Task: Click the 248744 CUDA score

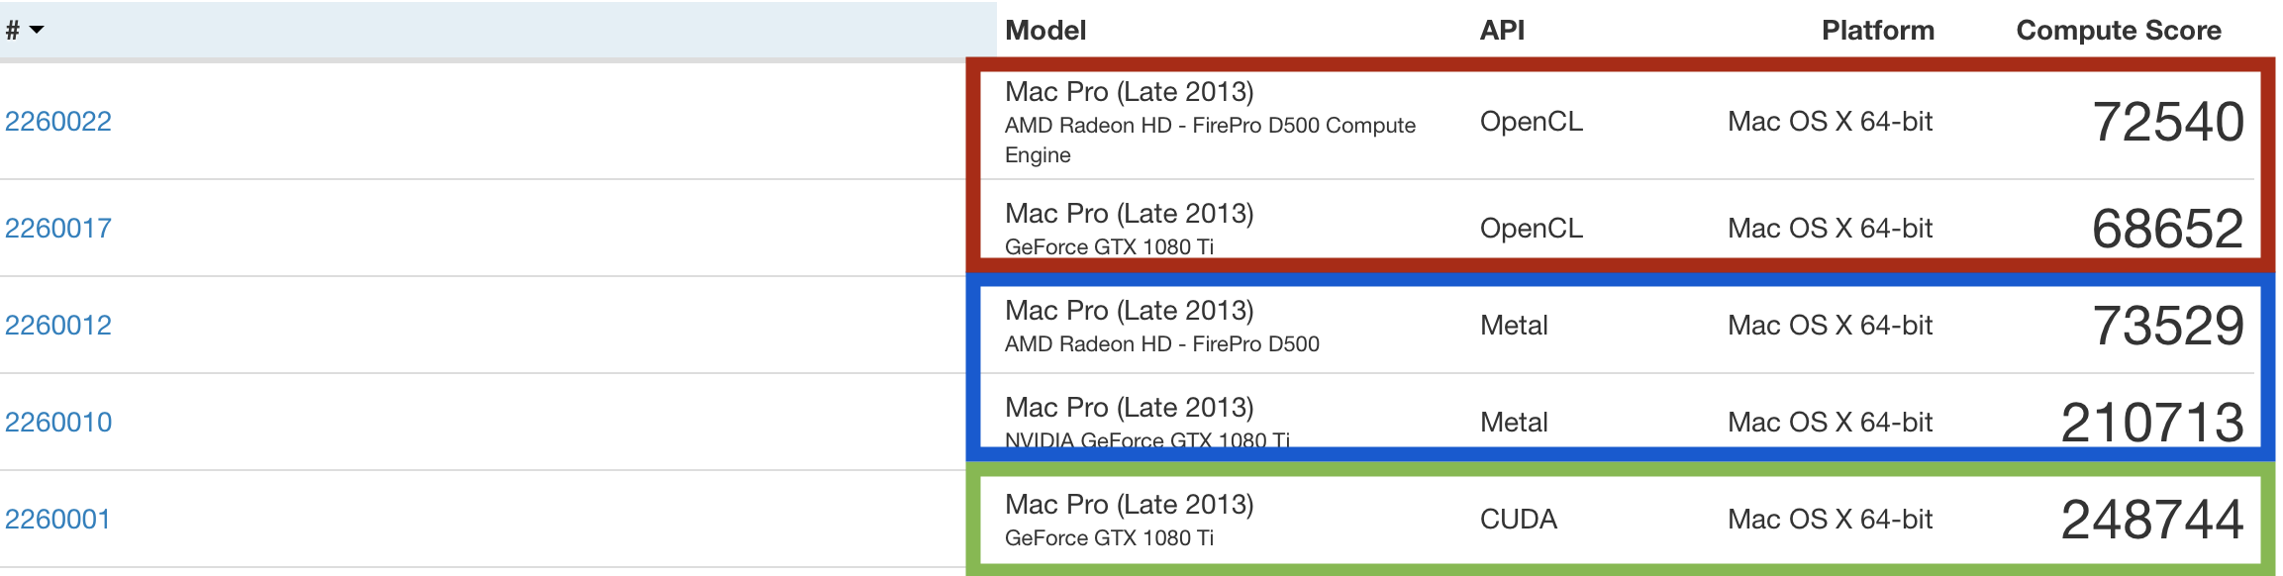Action: pyautogui.click(x=2152, y=521)
